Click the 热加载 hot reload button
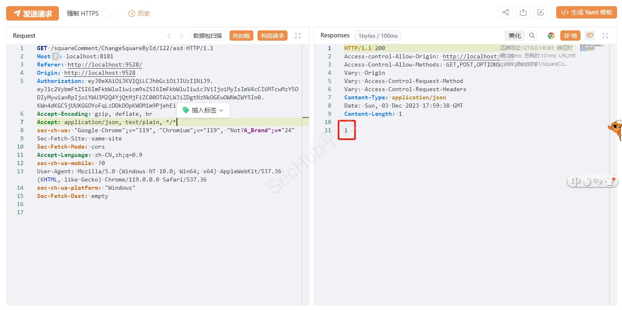 click(x=241, y=36)
